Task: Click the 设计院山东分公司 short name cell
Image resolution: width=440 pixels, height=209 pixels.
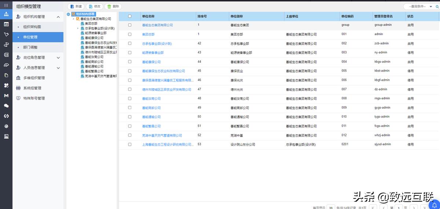Action: click(x=243, y=144)
